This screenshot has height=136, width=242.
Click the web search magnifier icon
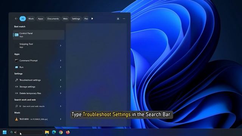coord(17,106)
